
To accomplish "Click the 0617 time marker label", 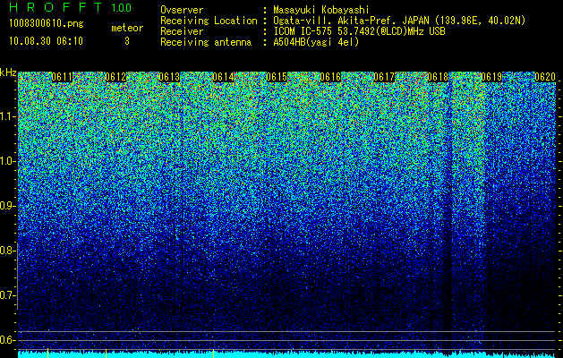I will pyautogui.click(x=384, y=77).
